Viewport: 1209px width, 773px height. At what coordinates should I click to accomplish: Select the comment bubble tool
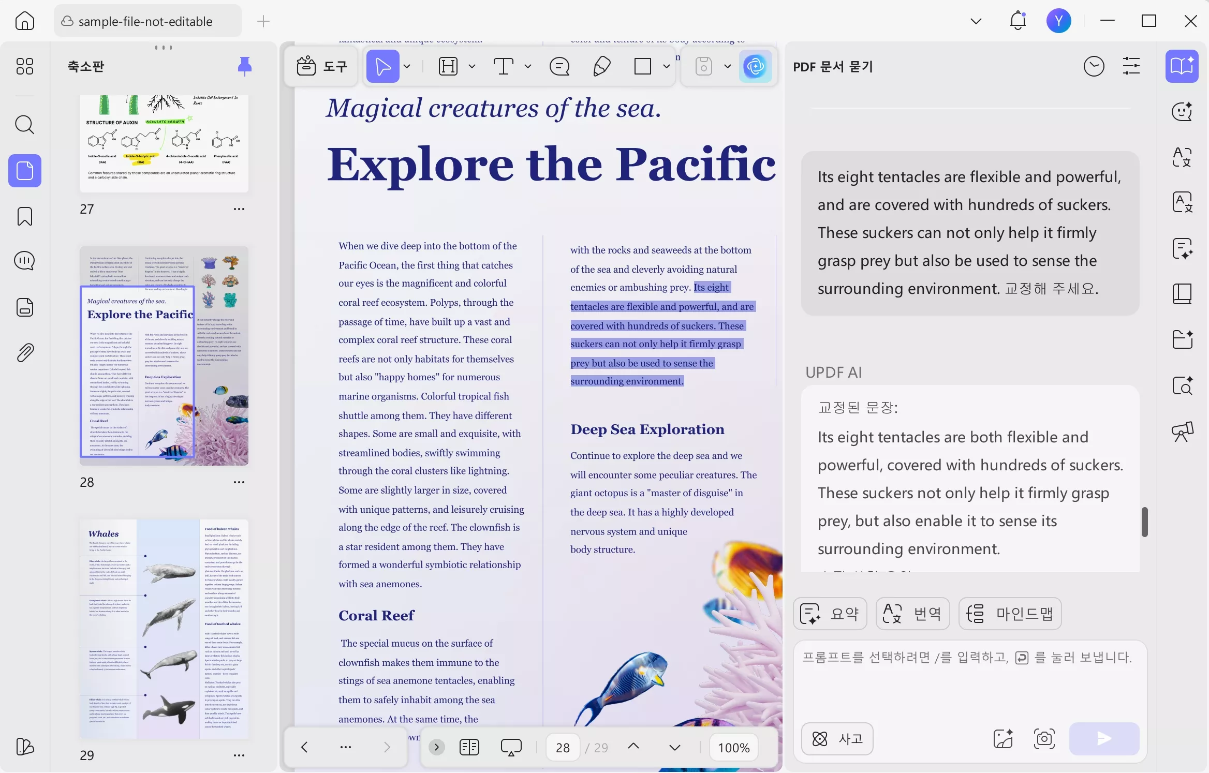click(559, 66)
